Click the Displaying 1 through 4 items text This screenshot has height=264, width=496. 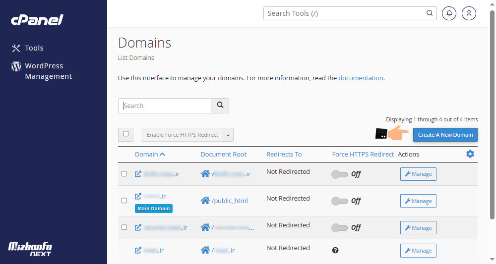click(432, 119)
